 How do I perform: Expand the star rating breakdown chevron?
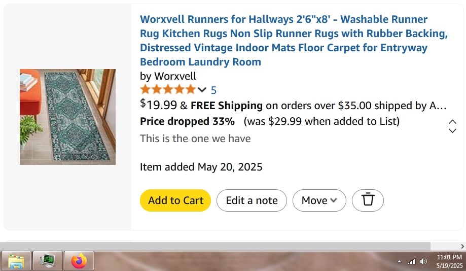(x=202, y=89)
